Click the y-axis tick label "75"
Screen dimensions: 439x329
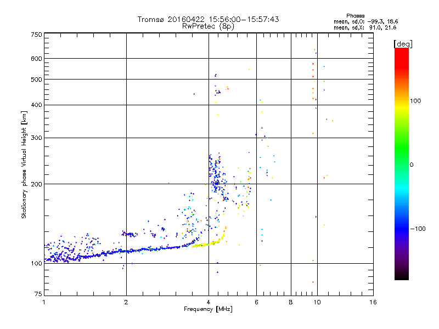pos(38,294)
